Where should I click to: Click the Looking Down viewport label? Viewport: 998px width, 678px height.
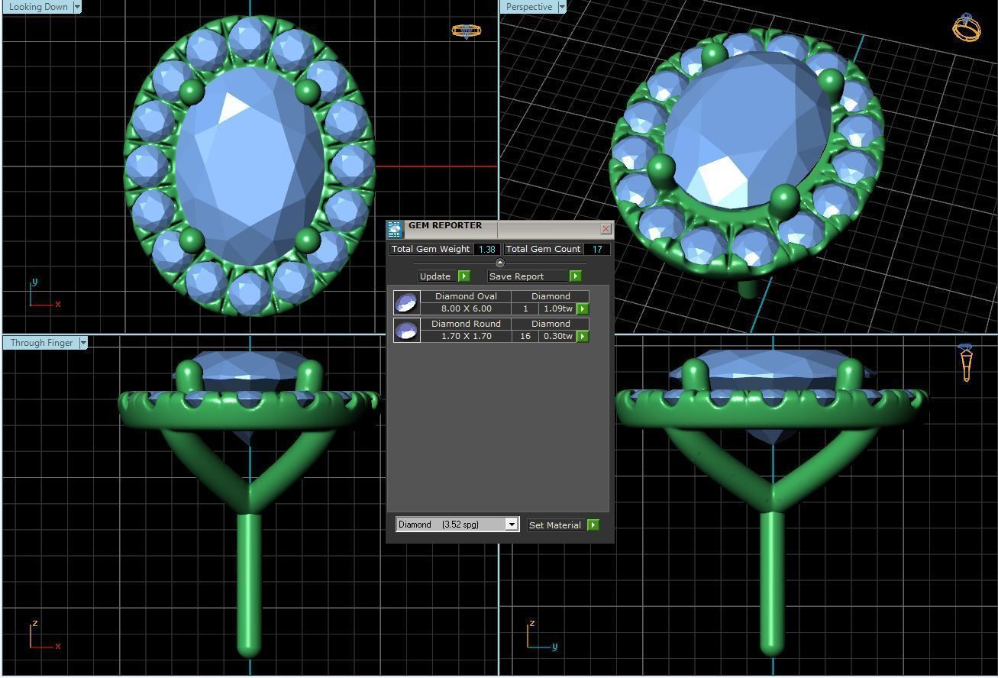tap(38, 7)
